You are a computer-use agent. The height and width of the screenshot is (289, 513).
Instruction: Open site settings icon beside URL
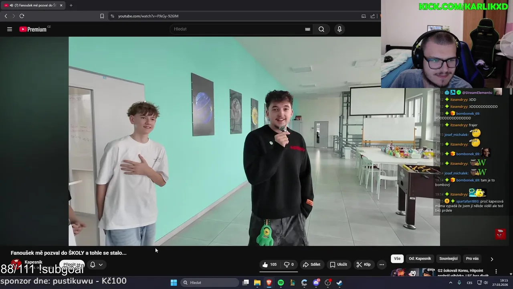[112, 16]
